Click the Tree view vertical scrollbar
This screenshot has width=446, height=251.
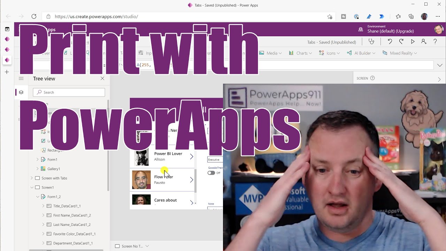pyautogui.click(x=108, y=145)
